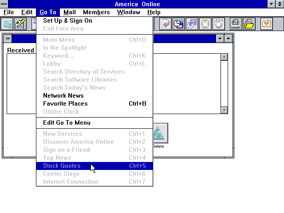Open the Members menu
Image resolution: width=284 pixels, height=213 pixels.
pos(96,12)
